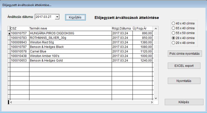Click the EXCEL export button
Viewport: 207px width, 113px height.
(x=184, y=66)
